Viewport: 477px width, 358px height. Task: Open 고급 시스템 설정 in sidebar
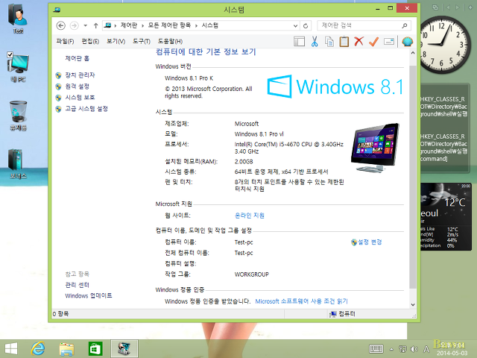tap(86, 108)
